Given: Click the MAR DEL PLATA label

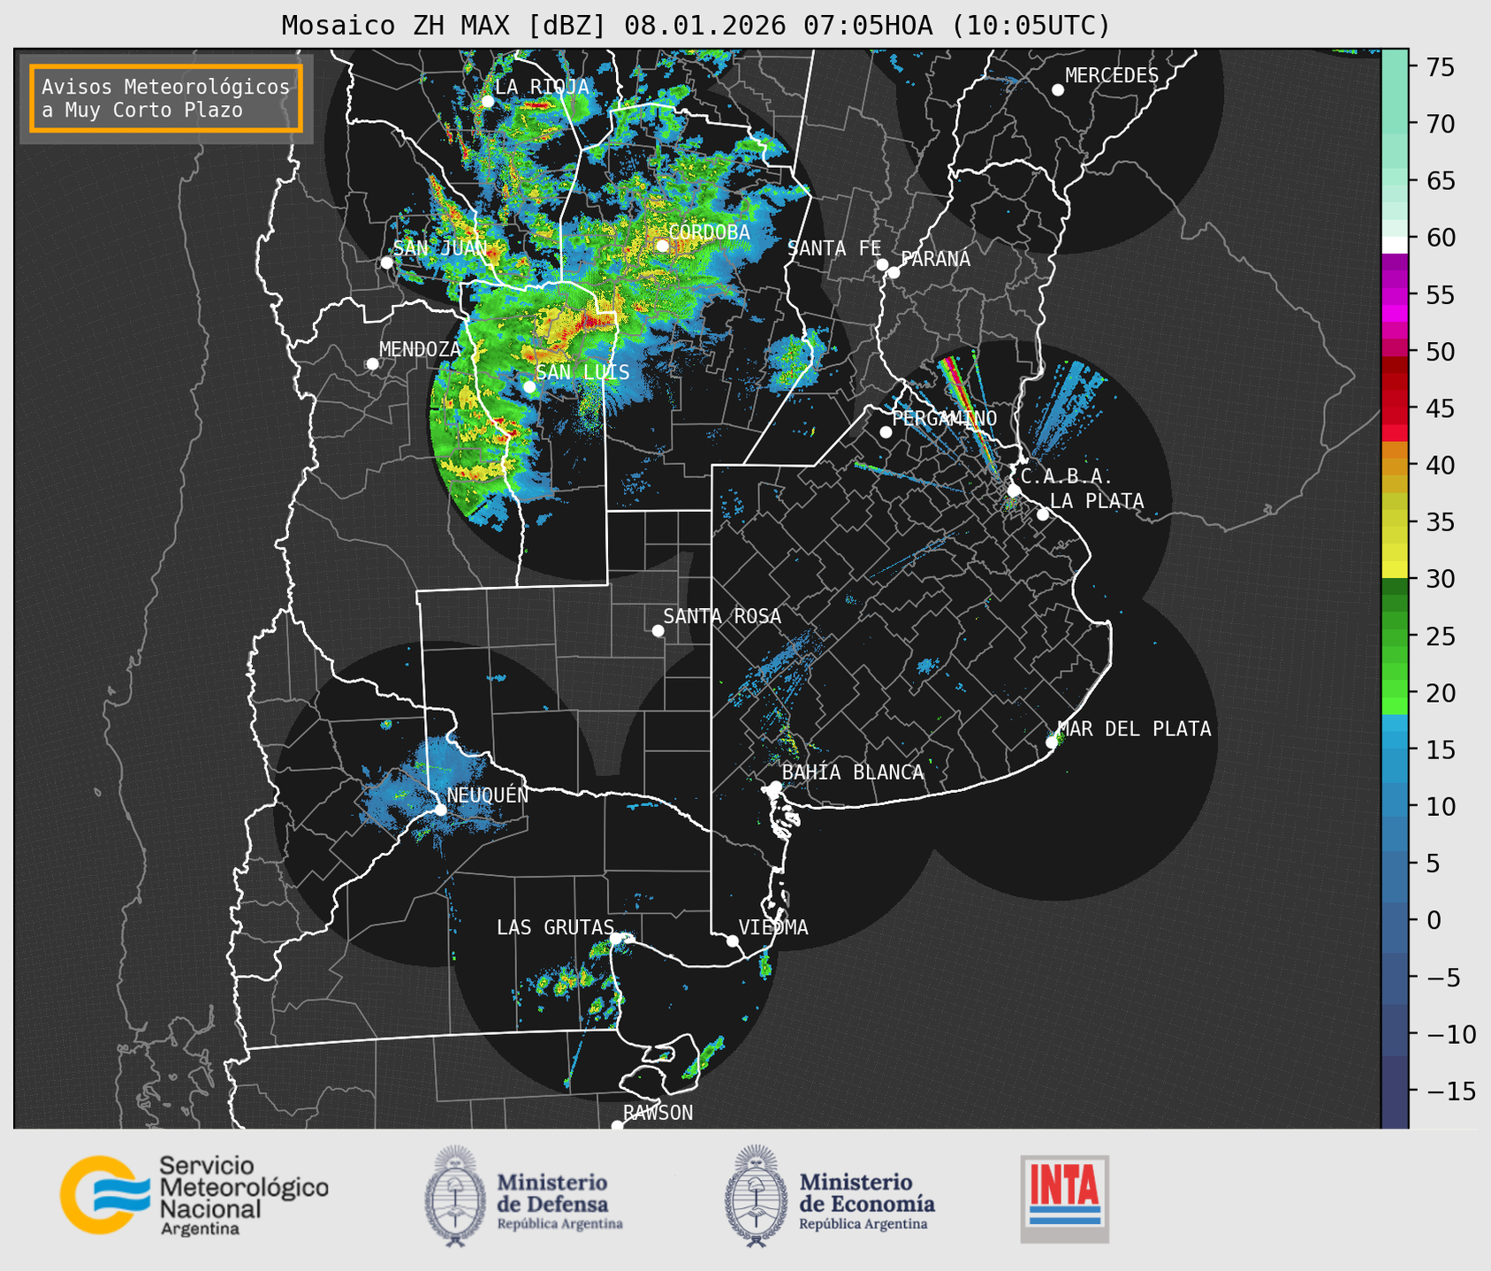Looking at the screenshot, I should coord(1134,728).
